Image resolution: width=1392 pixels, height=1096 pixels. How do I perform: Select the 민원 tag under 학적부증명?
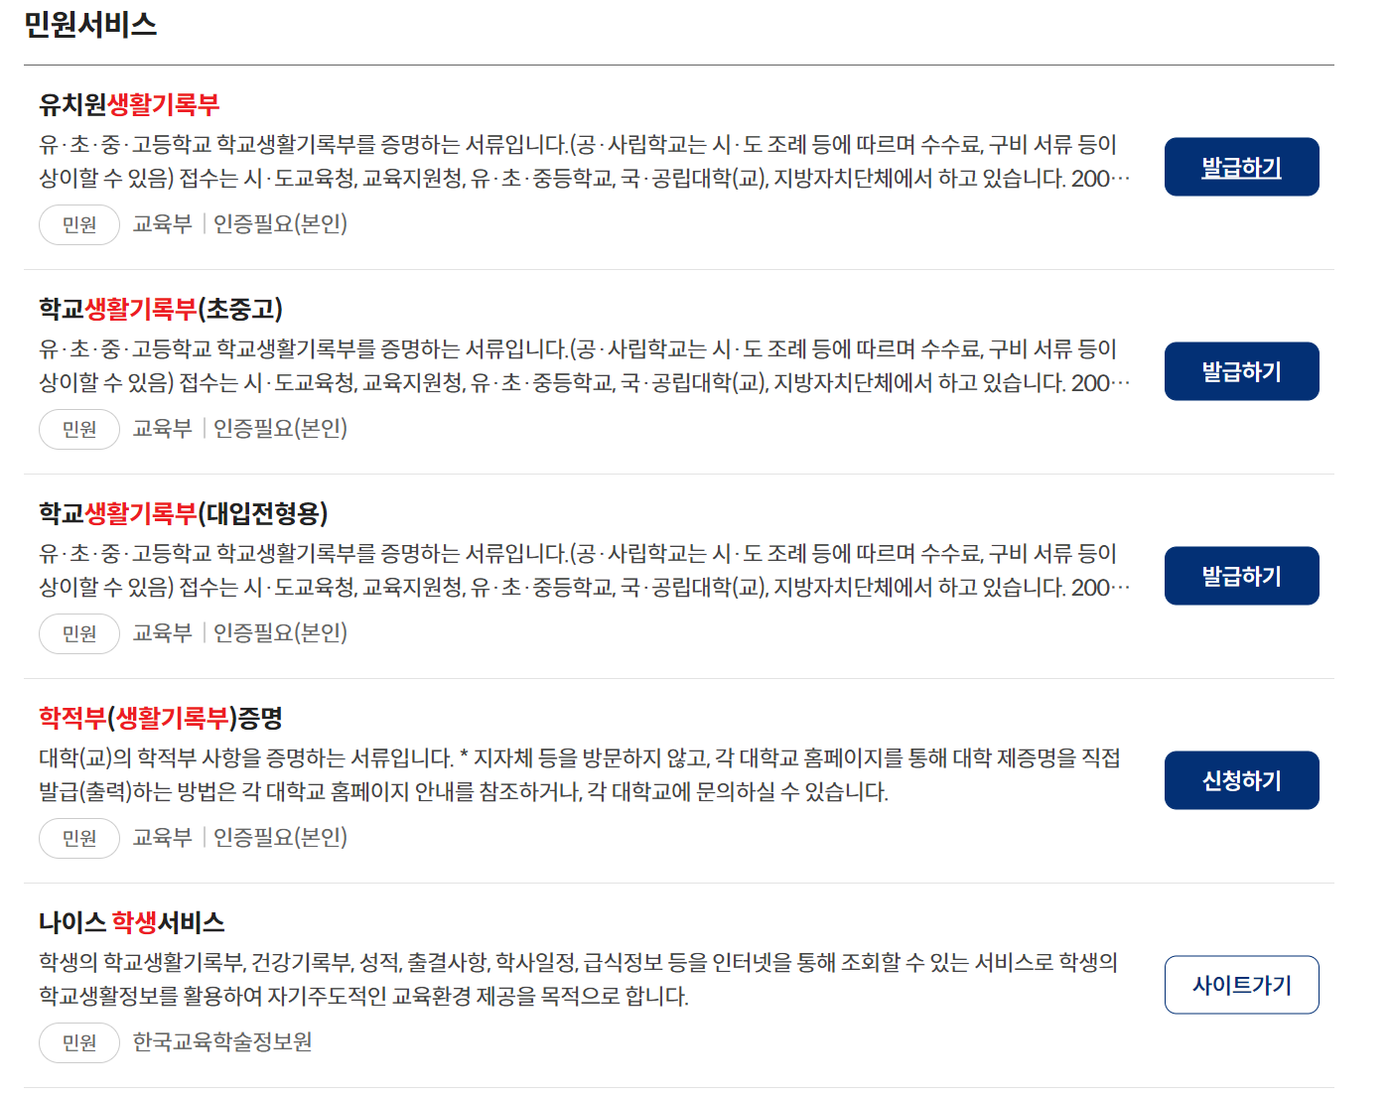click(x=78, y=838)
